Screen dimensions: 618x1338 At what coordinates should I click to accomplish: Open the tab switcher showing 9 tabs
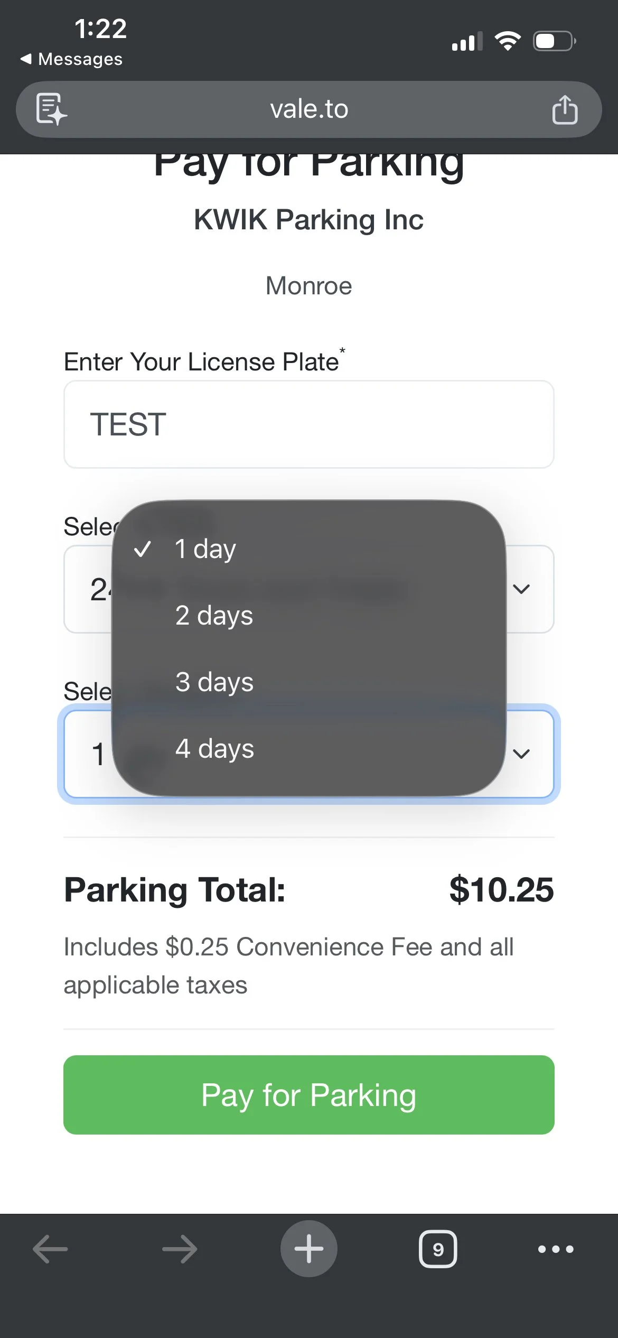pyautogui.click(x=437, y=1249)
